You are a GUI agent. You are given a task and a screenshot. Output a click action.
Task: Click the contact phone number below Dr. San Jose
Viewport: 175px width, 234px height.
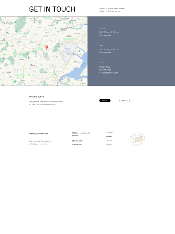point(105,70)
